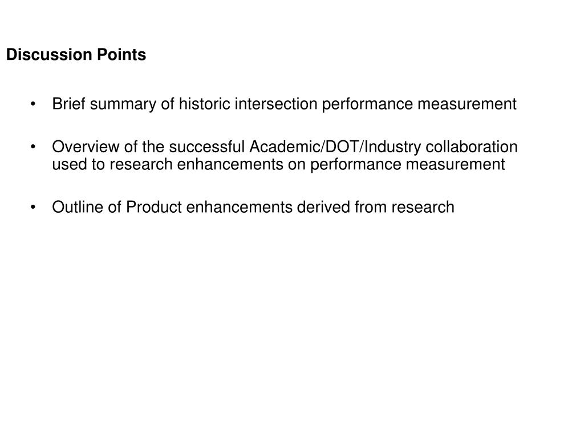The width and height of the screenshot is (584, 438).
Task: Click the word 'Brief' in first bullet
Action: [68, 104]
